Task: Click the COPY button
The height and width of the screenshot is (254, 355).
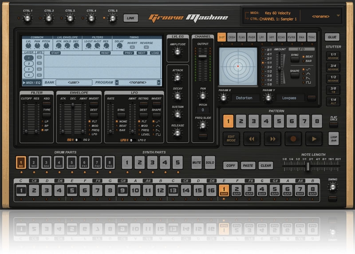Action: coord(230,165)
